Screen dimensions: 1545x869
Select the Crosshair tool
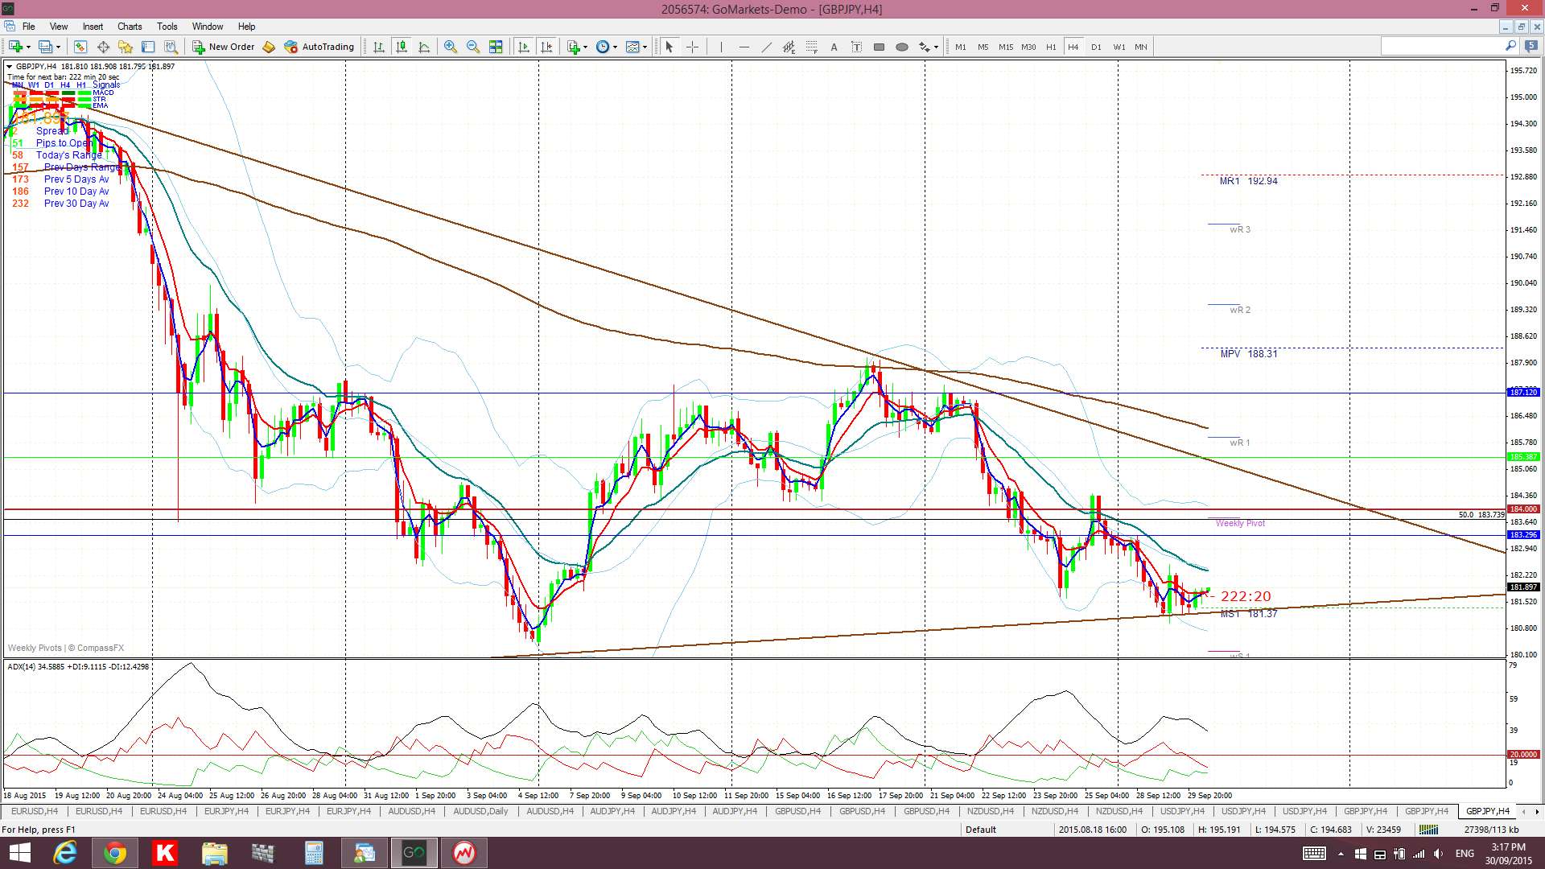(x=692, y=47)
